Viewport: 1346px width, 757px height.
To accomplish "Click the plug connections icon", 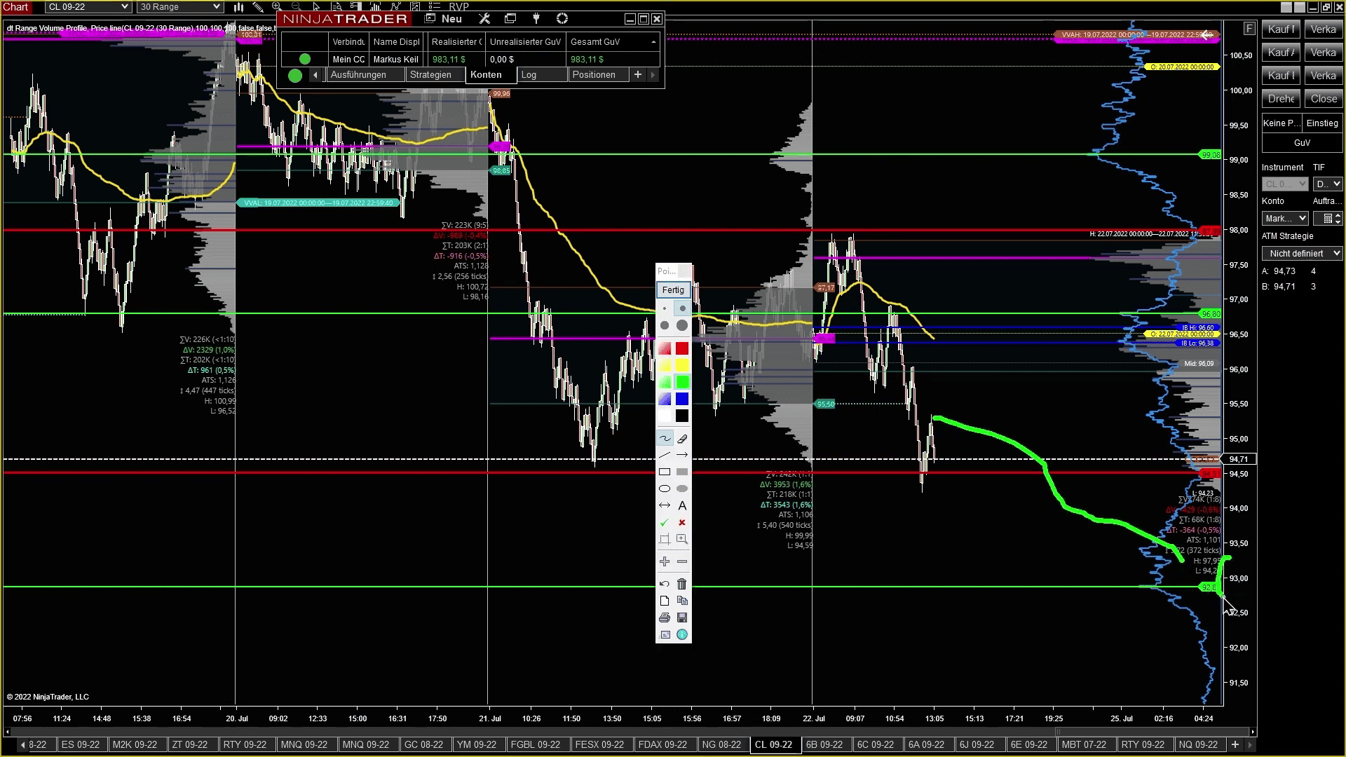I will pos(536,19).
